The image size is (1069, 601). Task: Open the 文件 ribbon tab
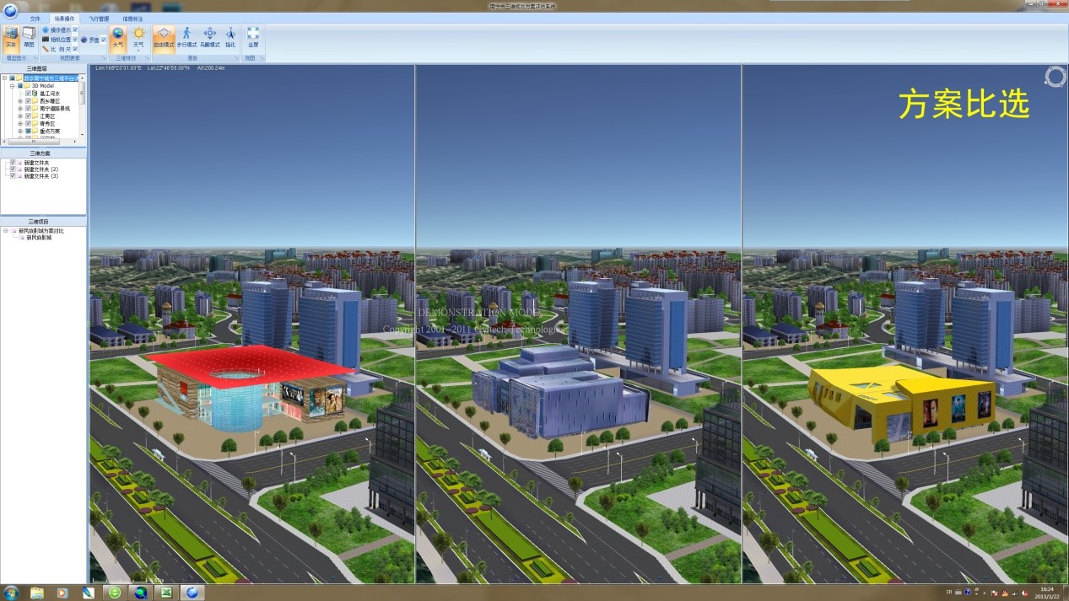point(35,18)
